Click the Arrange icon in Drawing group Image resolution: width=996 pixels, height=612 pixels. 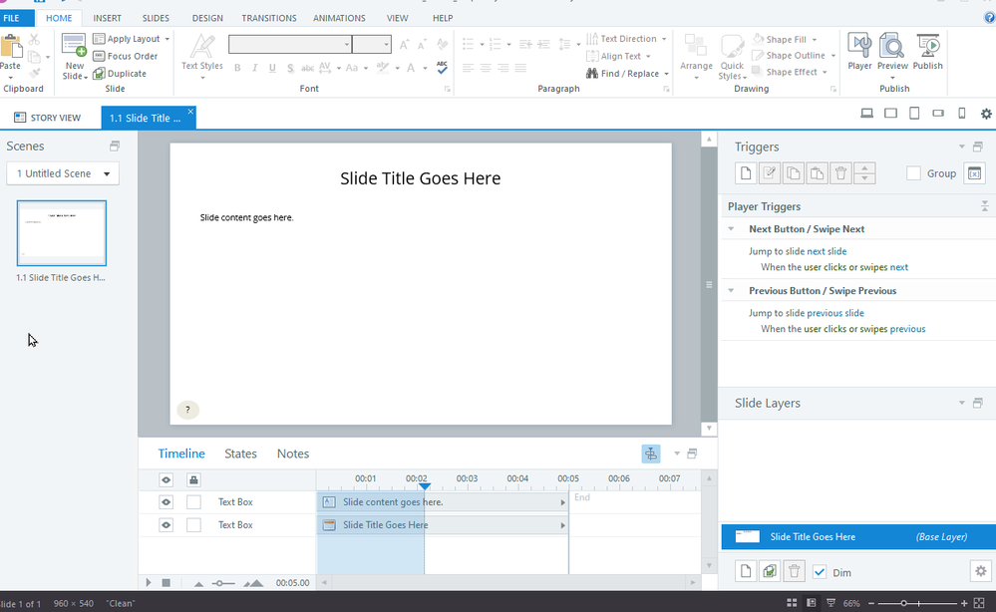click(x=696, y=50)
